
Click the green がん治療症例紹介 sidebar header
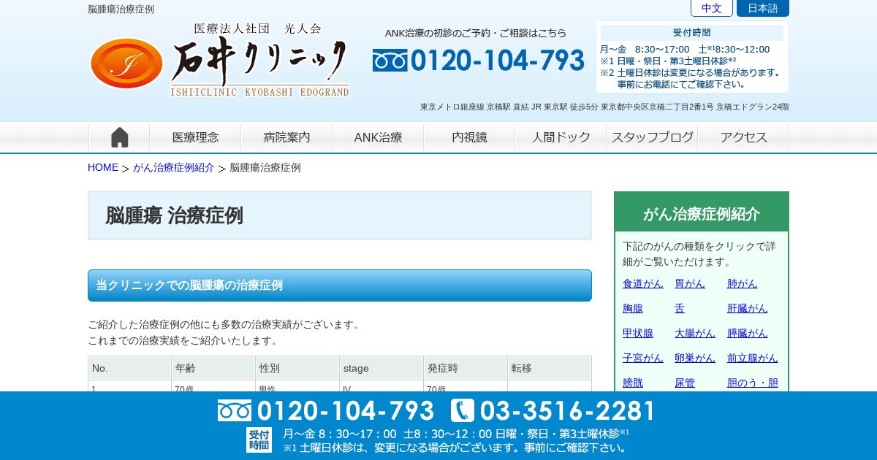702,212
